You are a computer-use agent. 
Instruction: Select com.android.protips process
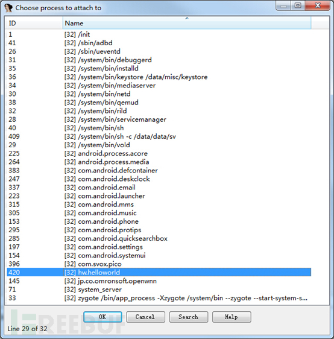159,230
